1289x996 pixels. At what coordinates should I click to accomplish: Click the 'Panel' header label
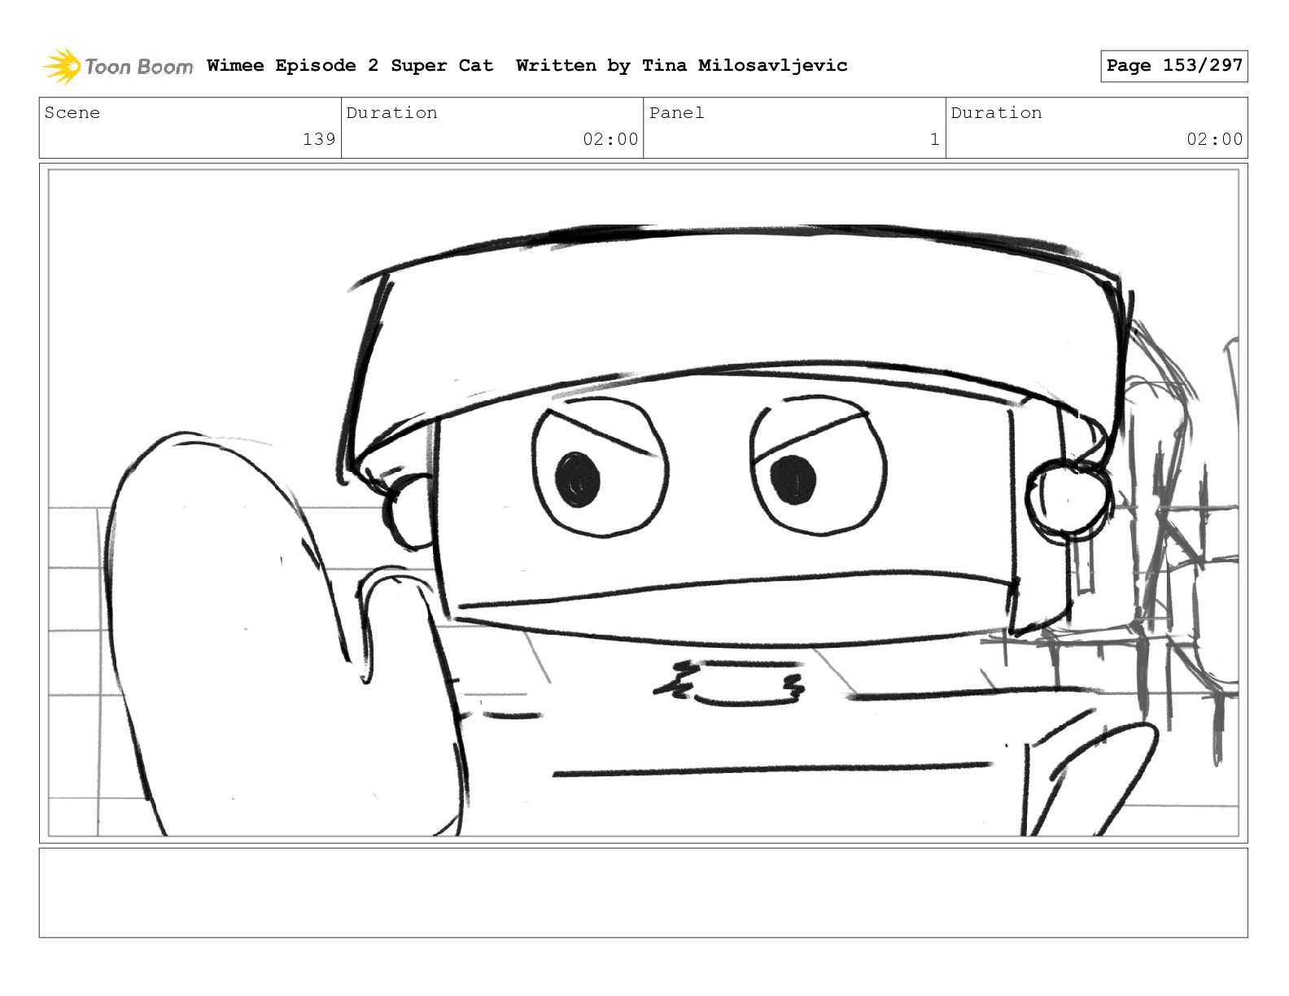pos(676,113)
